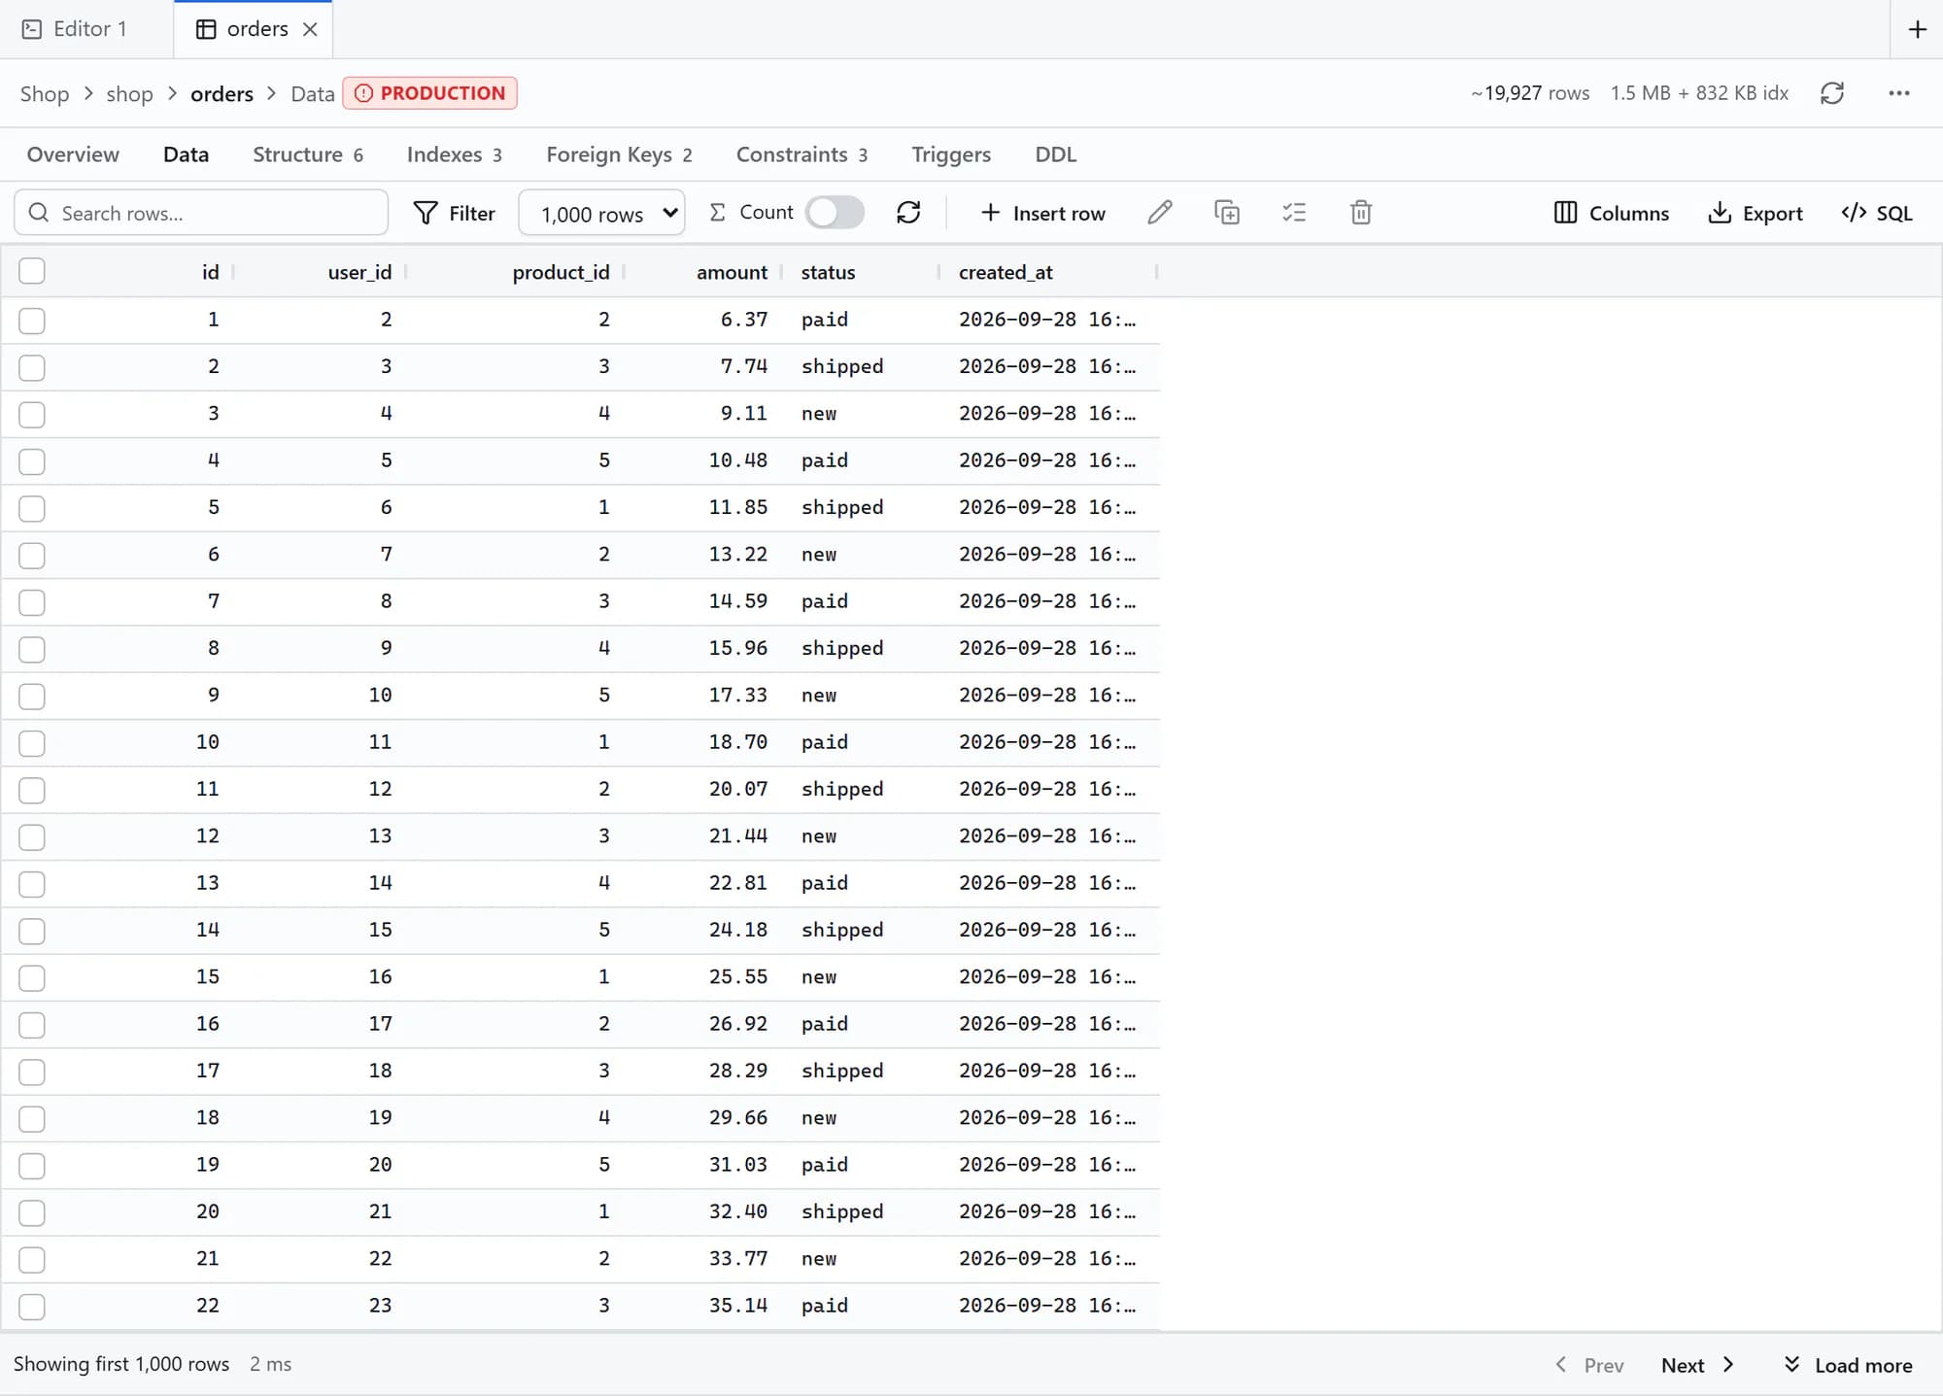This screenshot has width=1943, height=1396.
Task: Click the user_id column header
Action: [x=359, y=272]
